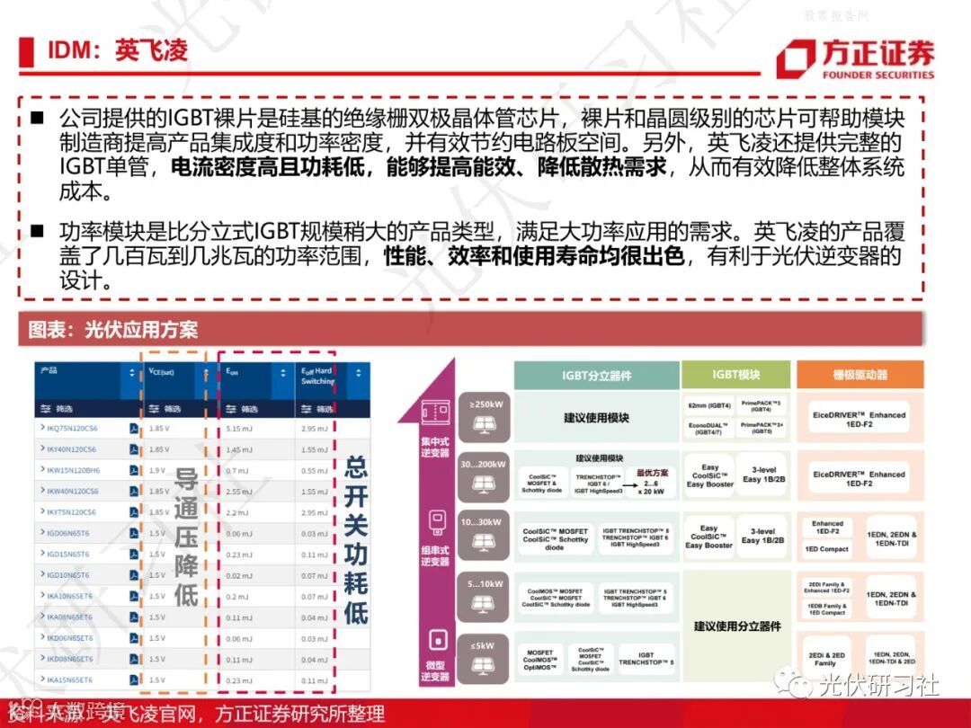Screen dimensions: 971x728
Task: Click the 0.02 mJ Eon value
Action: [x=238, y=575]
